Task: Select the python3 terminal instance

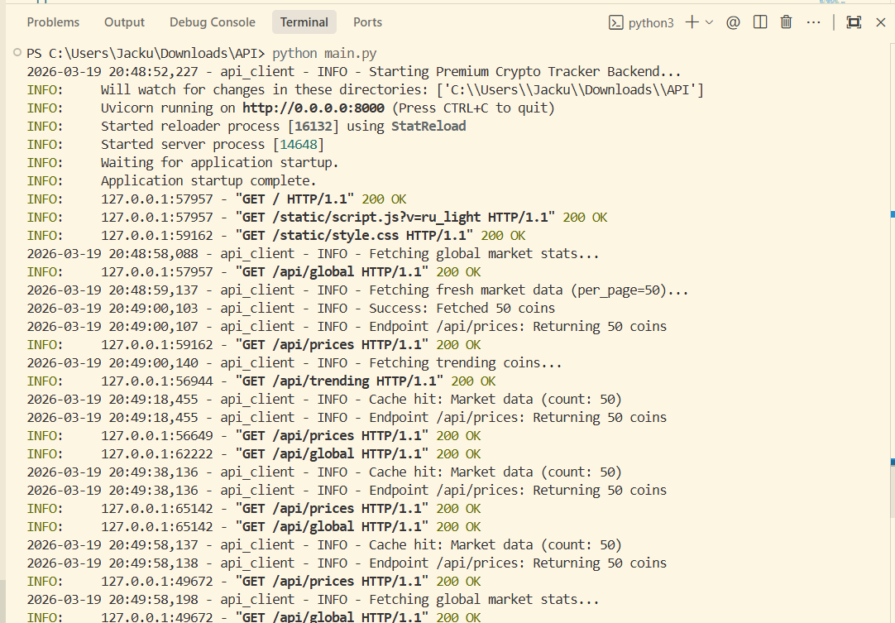Action: pyautogui.click(x=641, y=22)
